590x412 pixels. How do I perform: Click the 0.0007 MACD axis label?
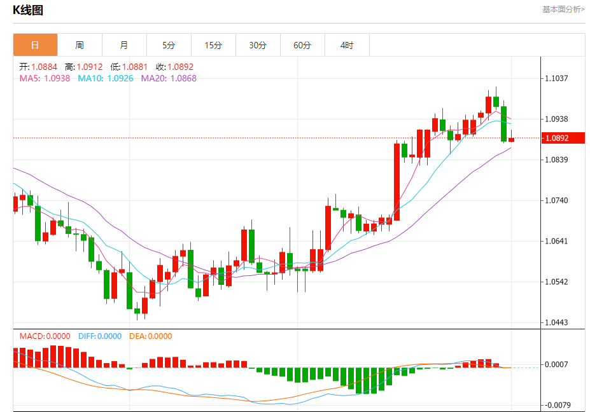[556, 364]
